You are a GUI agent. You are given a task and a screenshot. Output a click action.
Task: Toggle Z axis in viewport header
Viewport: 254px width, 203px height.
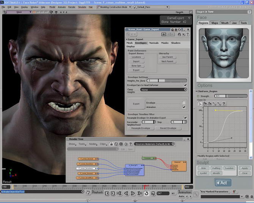pos(66,12)
